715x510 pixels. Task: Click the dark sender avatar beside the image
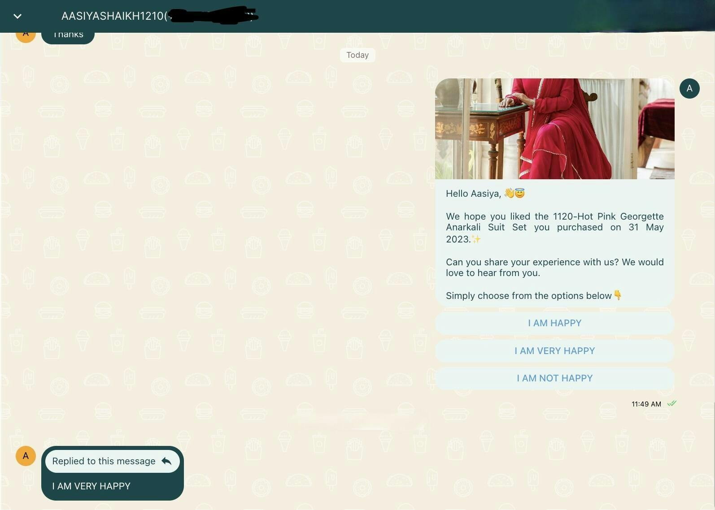coord(689,89)
